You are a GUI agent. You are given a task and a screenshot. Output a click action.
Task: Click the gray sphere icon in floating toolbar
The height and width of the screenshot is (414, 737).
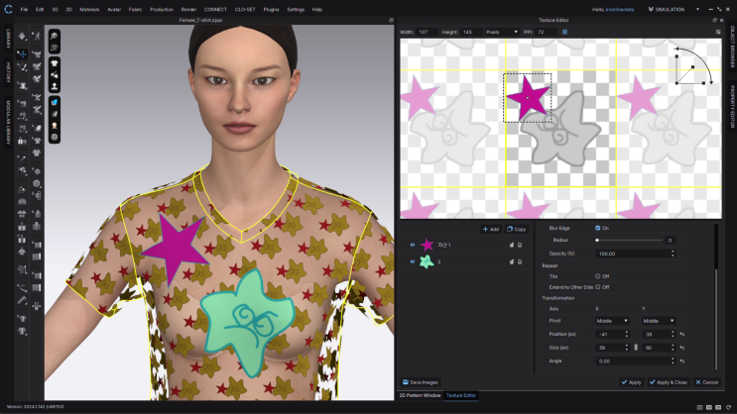pyautogui.click(x=54, y=137)
